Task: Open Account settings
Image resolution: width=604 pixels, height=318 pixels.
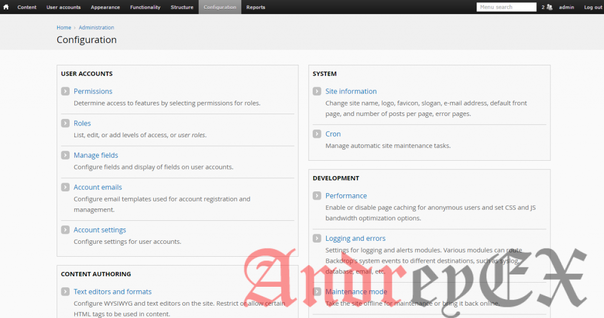Action: click(x=100, y=230)
